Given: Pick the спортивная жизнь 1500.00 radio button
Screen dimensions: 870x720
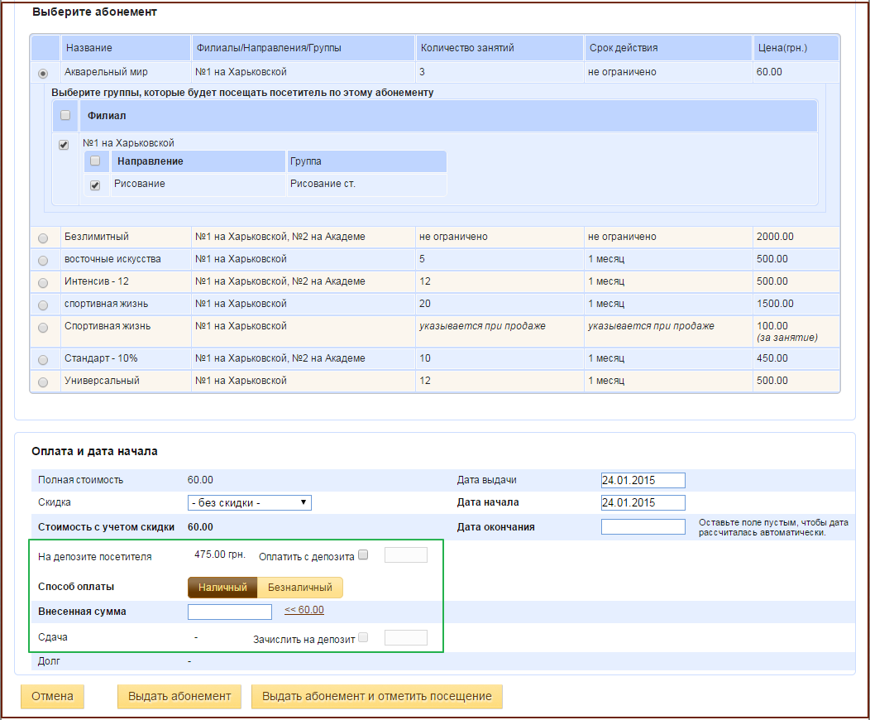Looking at the screenshot, I should 43,305.
